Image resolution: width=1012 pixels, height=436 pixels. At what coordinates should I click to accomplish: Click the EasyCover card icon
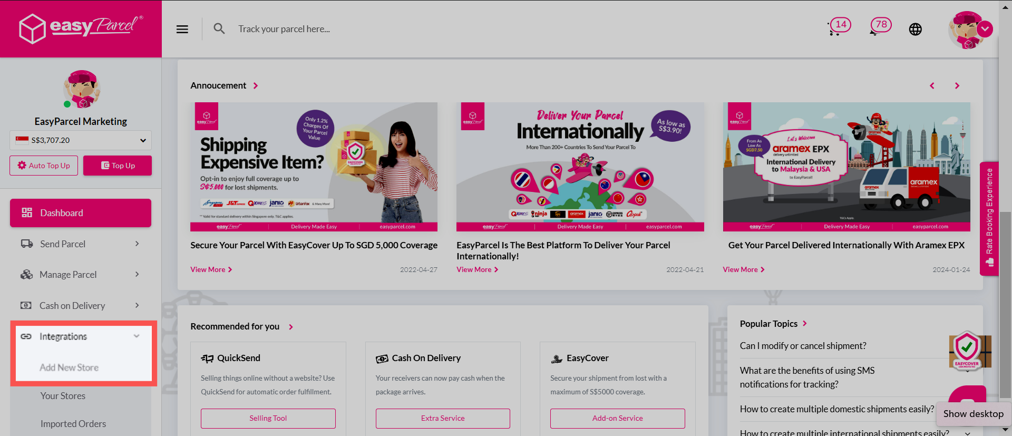pos(557,359)
